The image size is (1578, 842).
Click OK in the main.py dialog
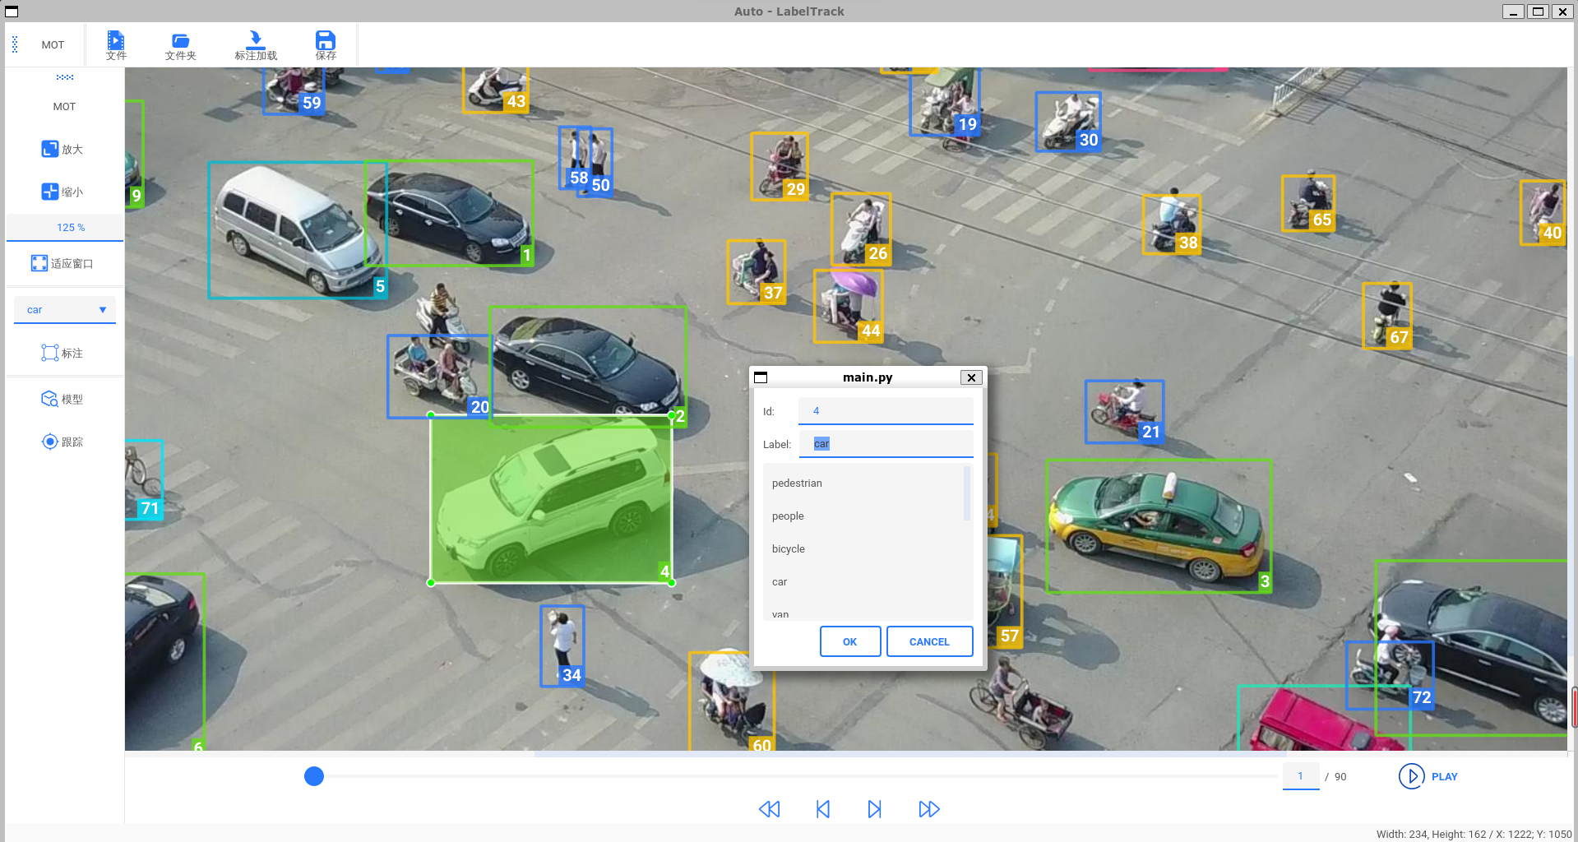(x=850, y=641)
